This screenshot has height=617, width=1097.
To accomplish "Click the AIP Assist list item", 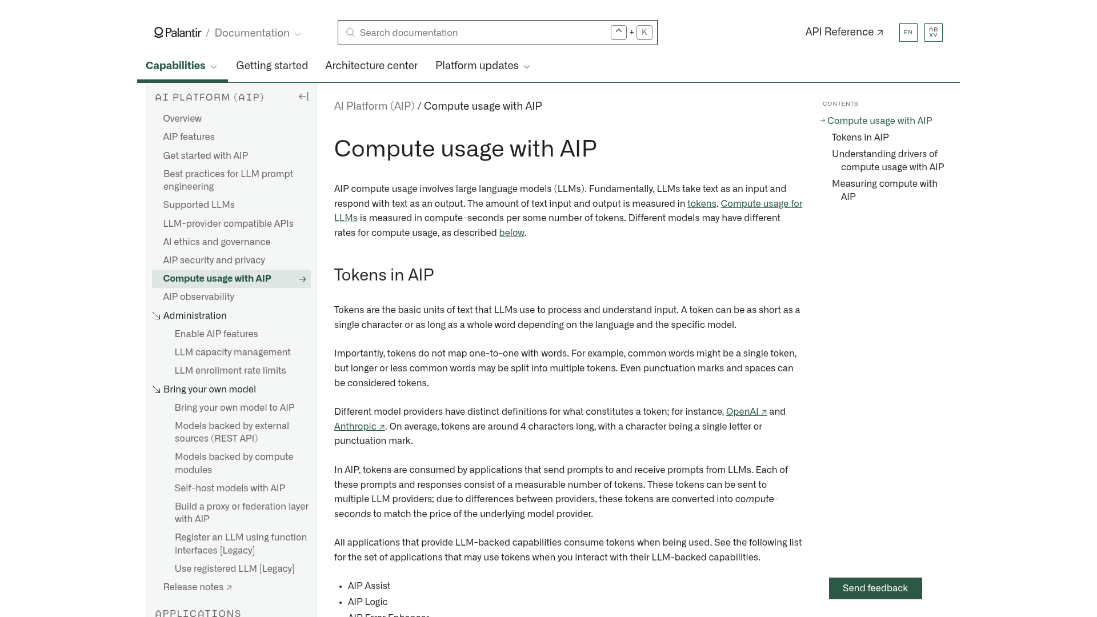I will coord(369,586).
